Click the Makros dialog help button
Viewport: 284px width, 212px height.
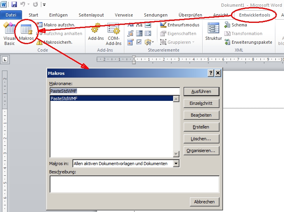211,73
